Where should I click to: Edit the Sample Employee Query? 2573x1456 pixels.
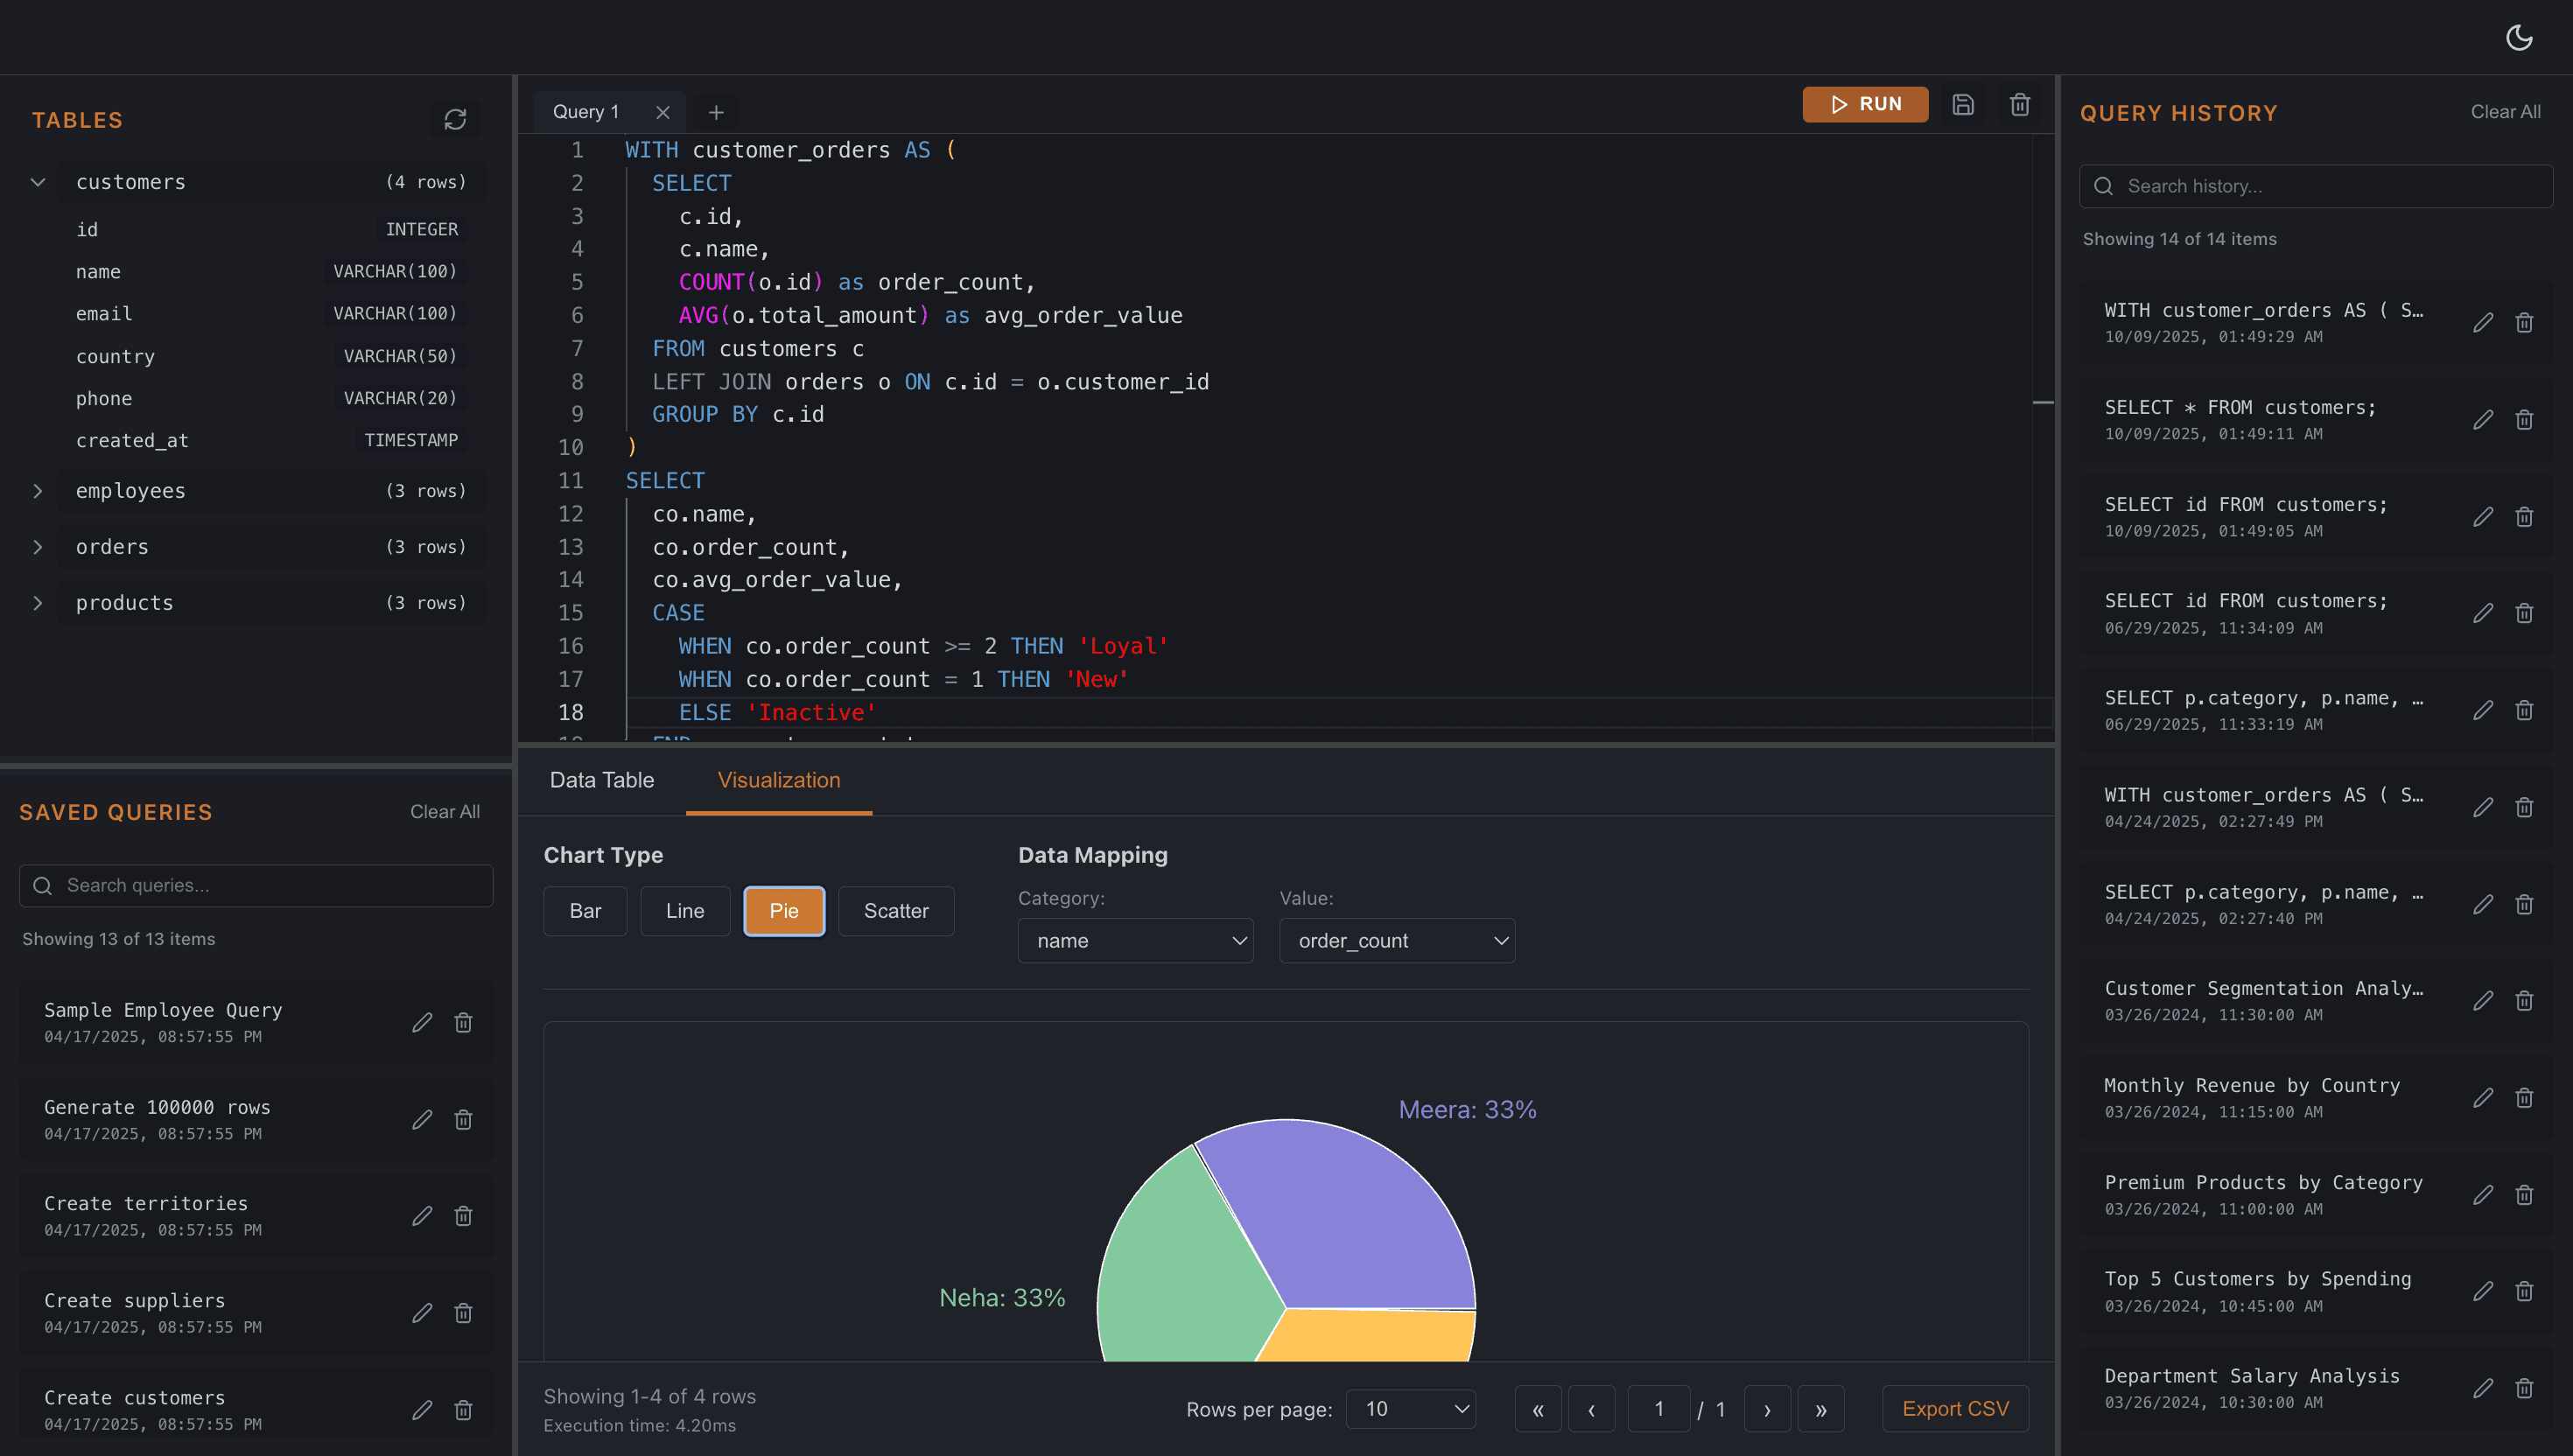click(x=422, y=1022)
